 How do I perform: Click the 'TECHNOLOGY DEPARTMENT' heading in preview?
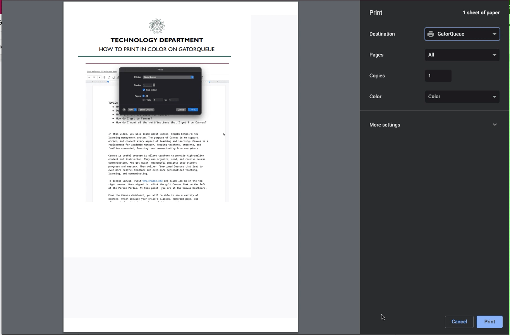157,40
